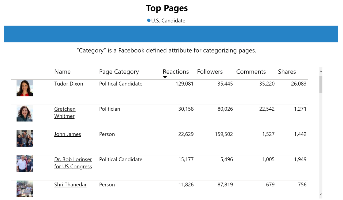This screenshot has width=343, height=200.
Task: Click Tudor Dixon's profile thumbnail
Action: point(25,88)
